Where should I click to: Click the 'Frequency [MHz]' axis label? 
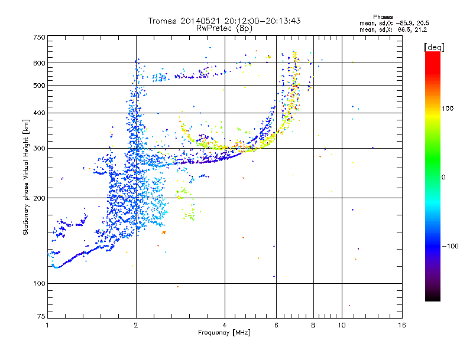pyautogui.click(x=224, y=333)
